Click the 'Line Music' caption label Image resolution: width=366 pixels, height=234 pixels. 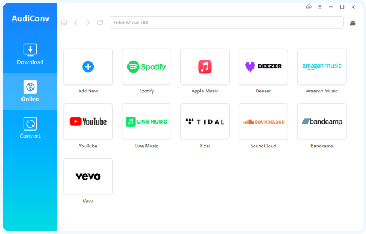[x=147, y=146]
